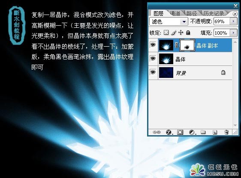
Task: Toggle lock all padlock icon
Action: [x=188, y=33]
